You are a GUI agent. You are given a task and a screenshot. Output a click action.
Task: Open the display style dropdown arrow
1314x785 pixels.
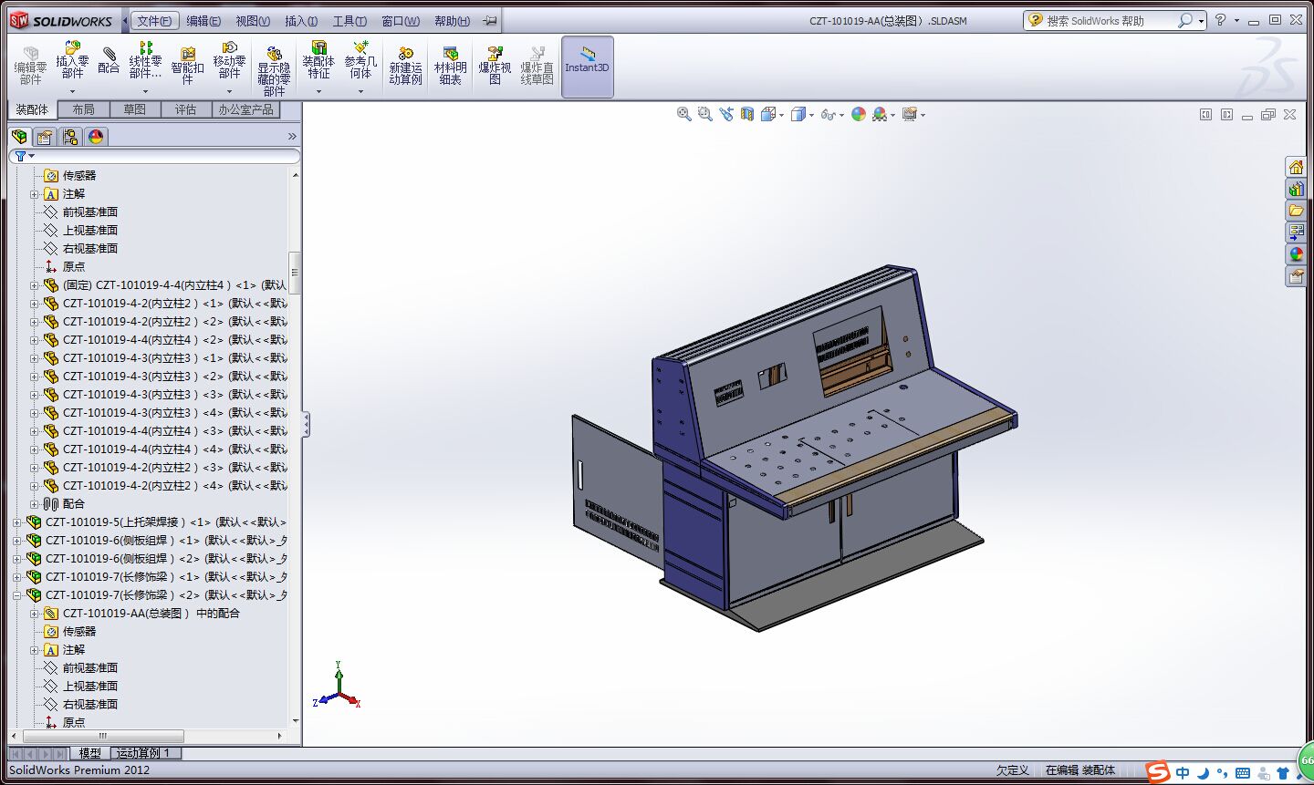(810, 115)
